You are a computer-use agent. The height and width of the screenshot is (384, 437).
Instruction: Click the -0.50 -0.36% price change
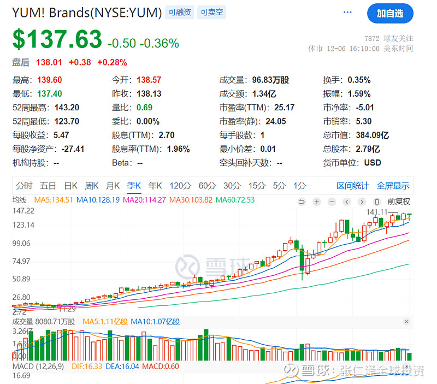(x=143, y=43)
